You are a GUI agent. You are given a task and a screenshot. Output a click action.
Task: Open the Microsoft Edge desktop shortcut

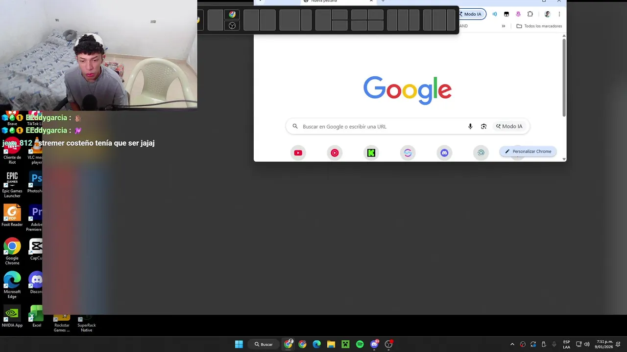point(12,285)
